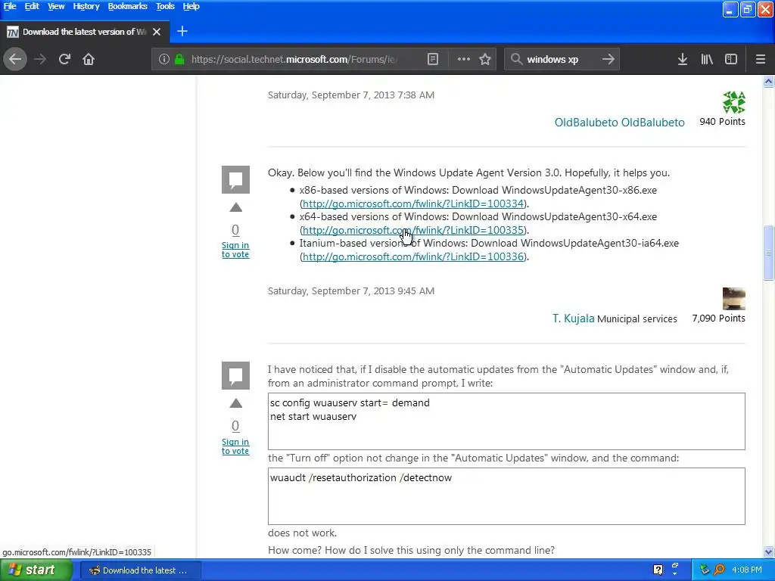Open the Bookmarks menu
Viewport: 775px width, 581px height.
[127, 6]
